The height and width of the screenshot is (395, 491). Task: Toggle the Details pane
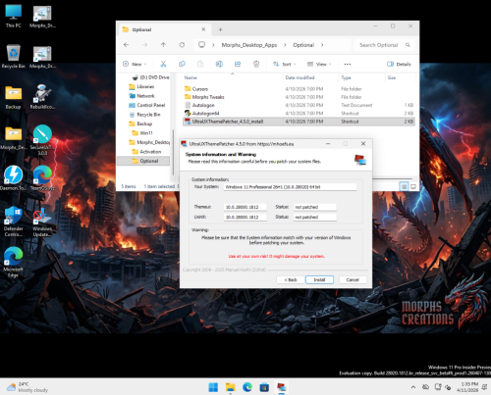(x=399, y=64)
